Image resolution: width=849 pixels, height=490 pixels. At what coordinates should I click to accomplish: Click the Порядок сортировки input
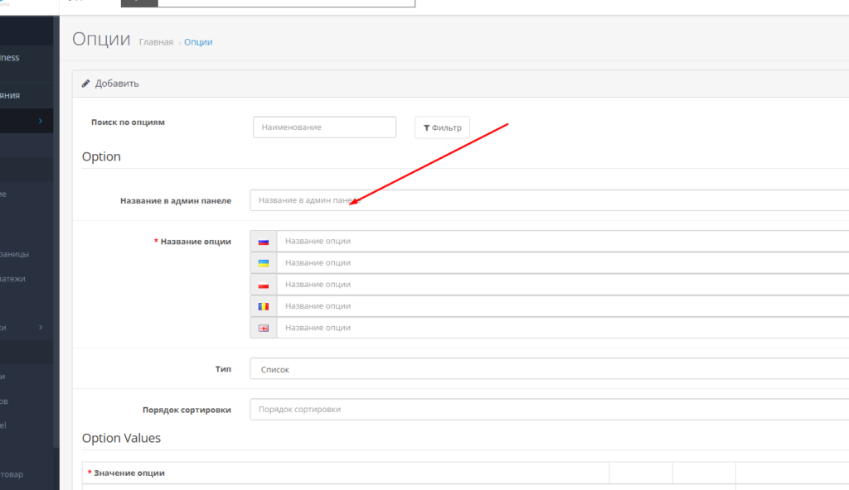pos(549,410)
